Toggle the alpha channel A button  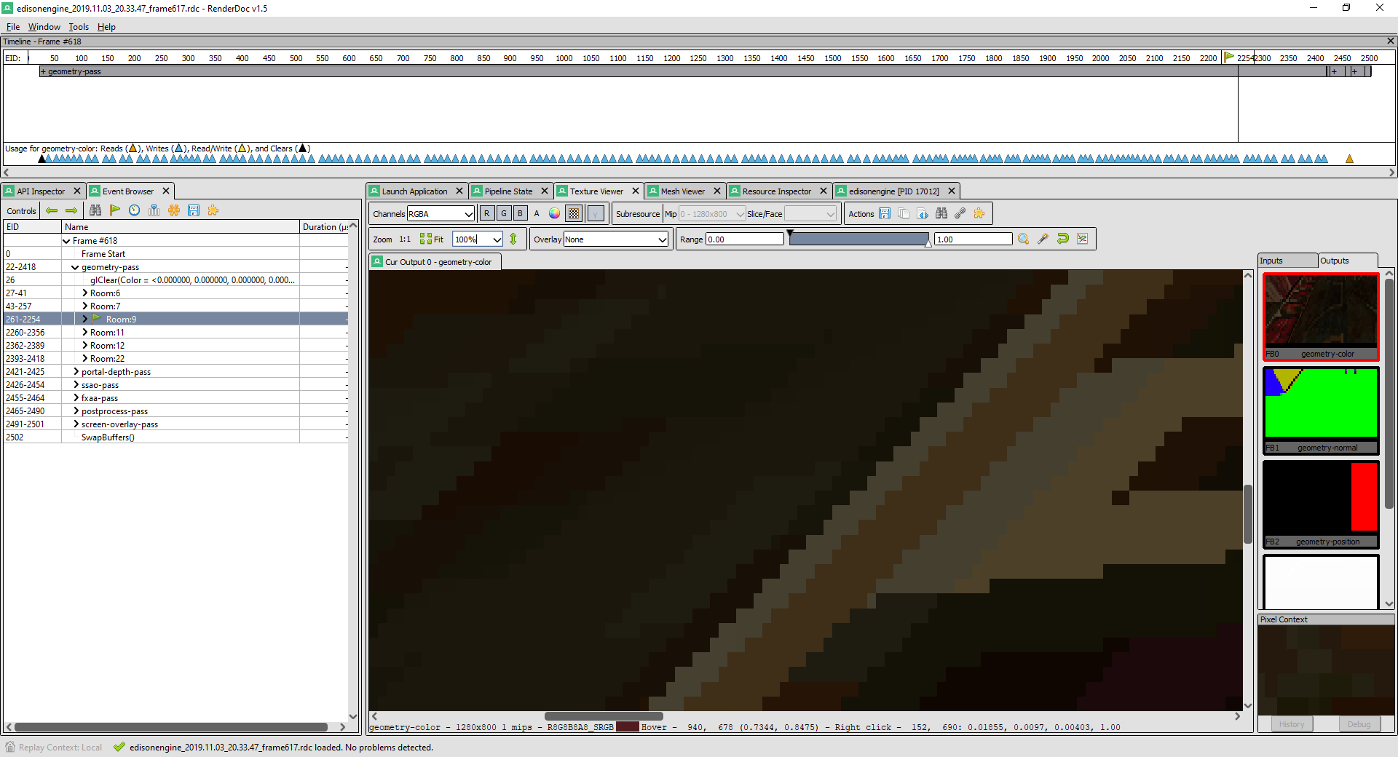(537, 213)
